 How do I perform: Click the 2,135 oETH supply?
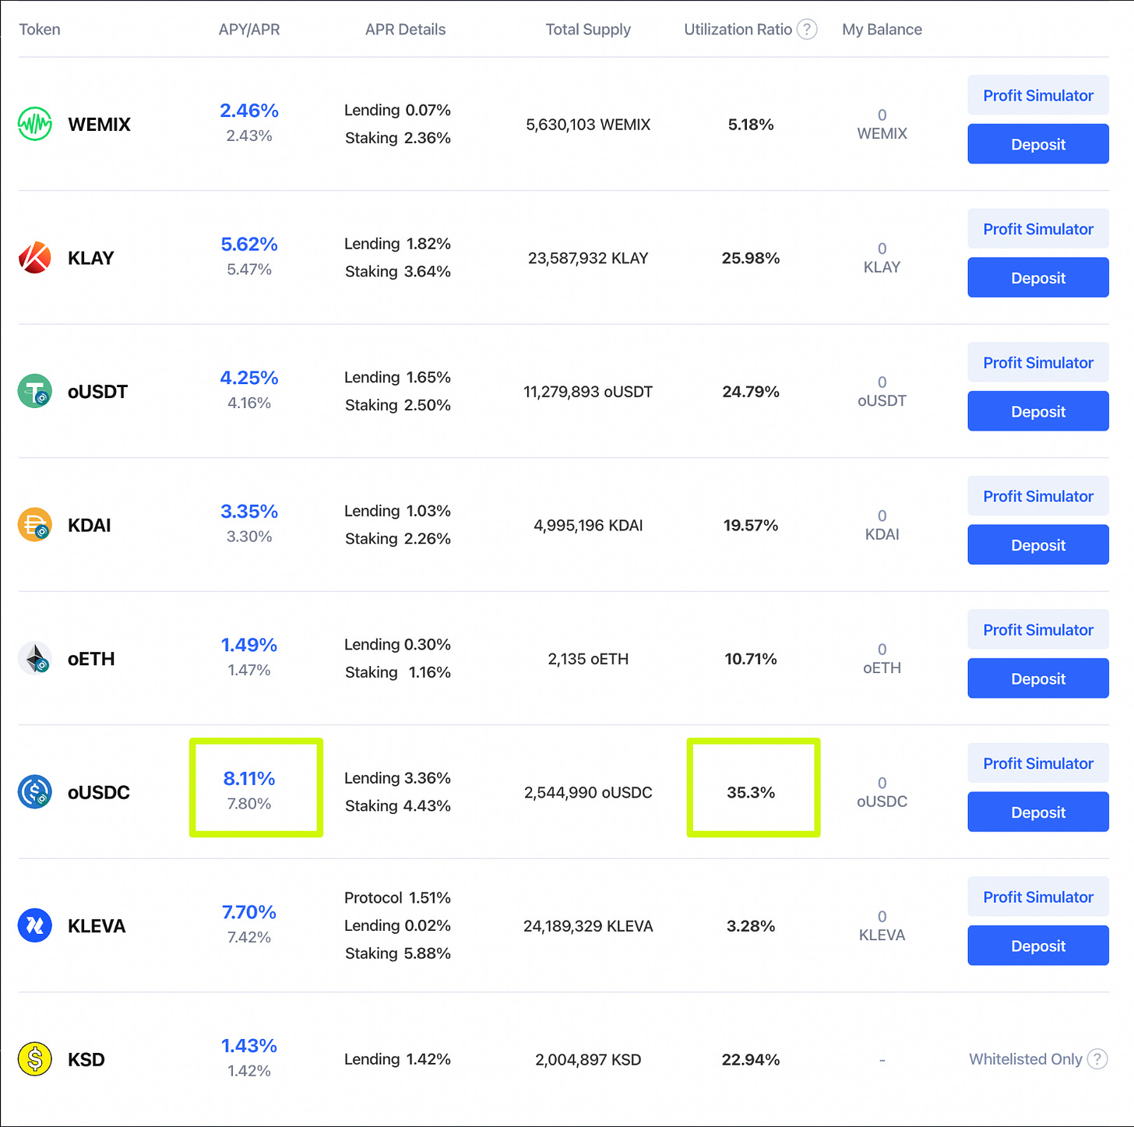click(x=588, y=659)
